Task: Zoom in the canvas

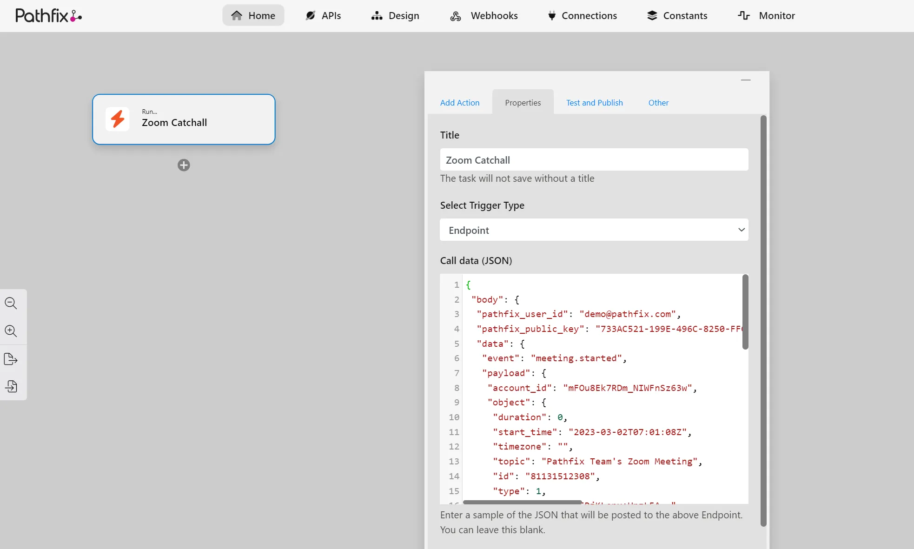Action: coord(11,331)
